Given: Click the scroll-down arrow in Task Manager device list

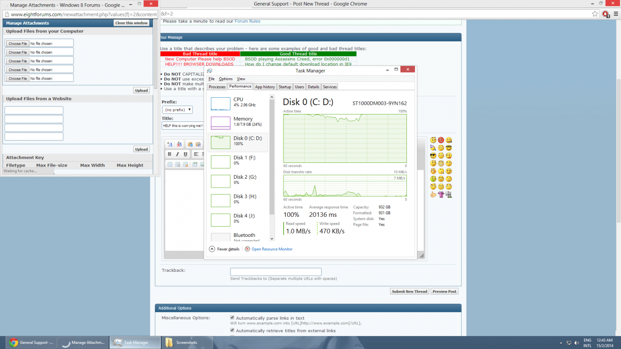Looking at the screenshot, I should click(x=272, y=239).
